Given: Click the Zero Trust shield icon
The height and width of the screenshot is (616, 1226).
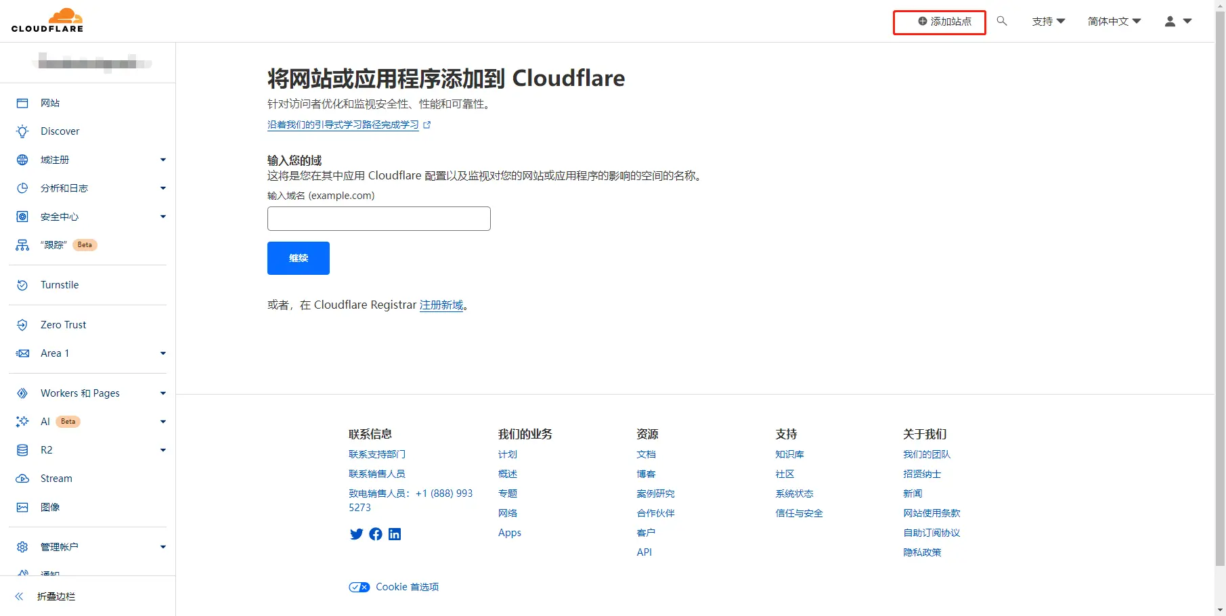Looking at the screenshot, I should 22,325.
